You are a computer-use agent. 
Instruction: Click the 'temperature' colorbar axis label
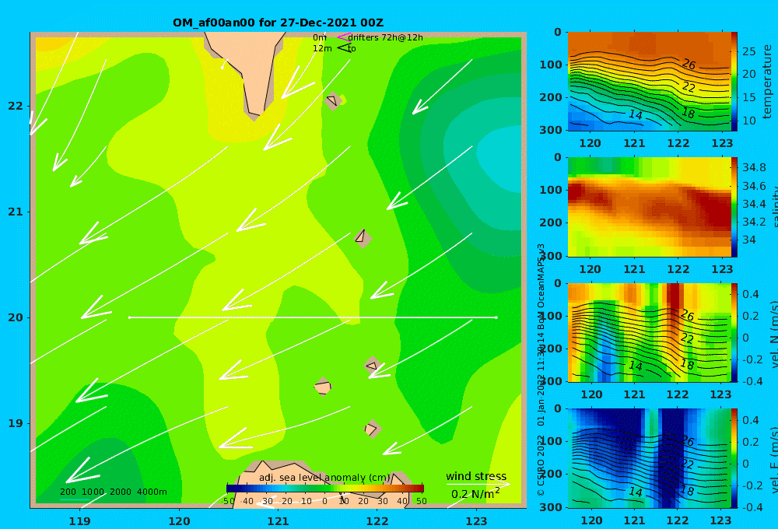[x=768, y=82]
